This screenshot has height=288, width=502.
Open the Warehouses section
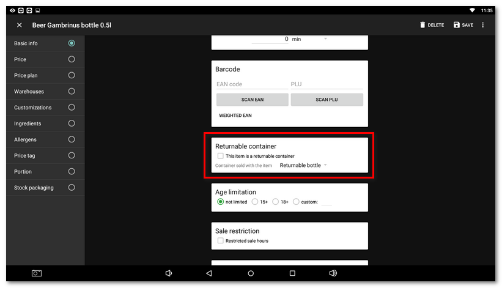click(x=45, y=91)
